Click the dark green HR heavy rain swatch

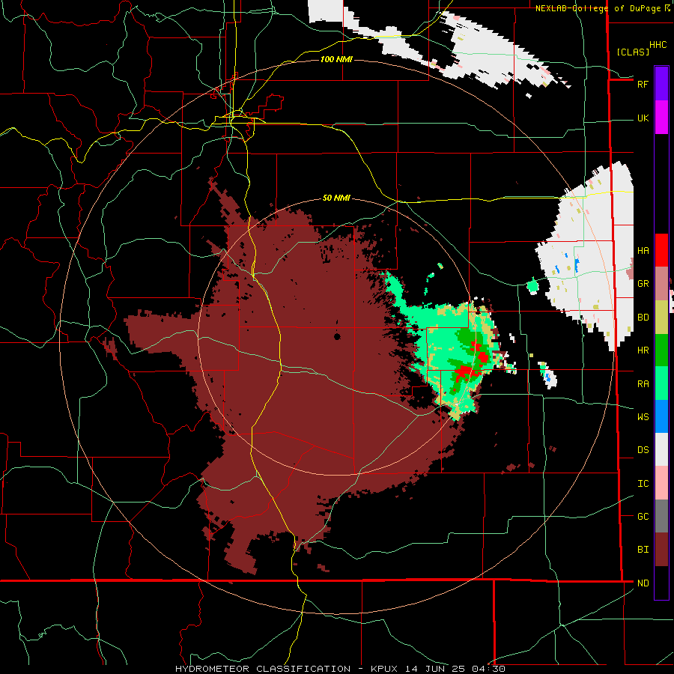tap(661, 350)
